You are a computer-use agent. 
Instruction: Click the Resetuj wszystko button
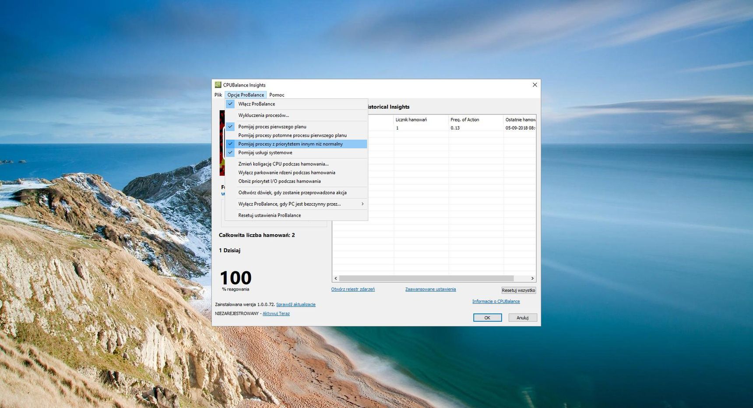(518, 290)
